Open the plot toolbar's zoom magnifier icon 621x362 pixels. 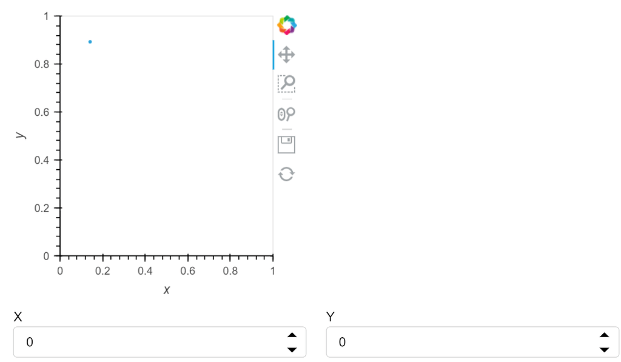[286, 84]
